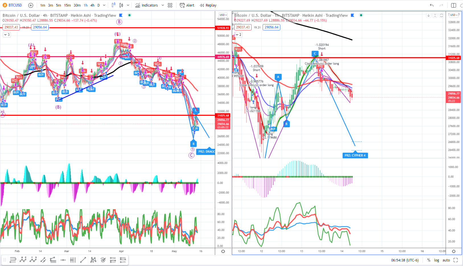Select the Fib spiral drawing tool
The width and height of the screenshot is (463, 266).
(x=103, y=260)
